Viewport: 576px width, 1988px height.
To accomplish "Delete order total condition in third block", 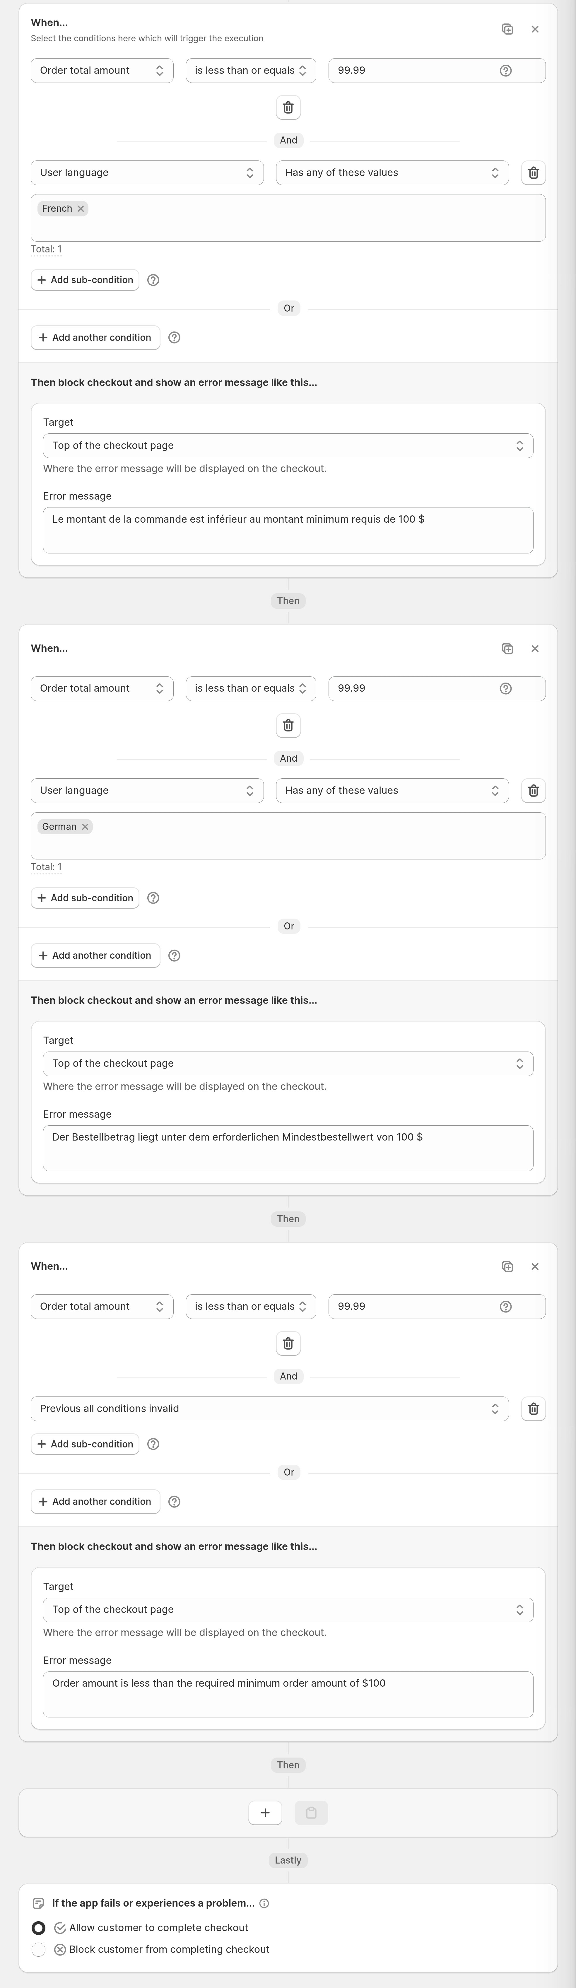I will coord(288,1343).
